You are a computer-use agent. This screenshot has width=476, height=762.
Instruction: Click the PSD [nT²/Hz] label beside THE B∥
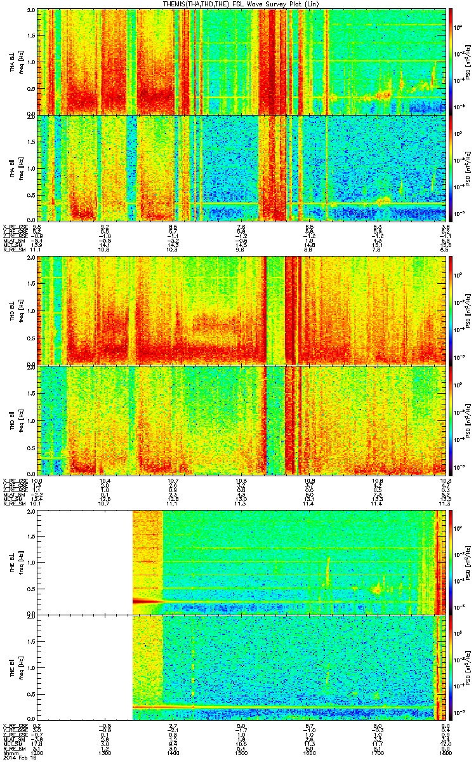pyautogui.click(x=470, y=668)
